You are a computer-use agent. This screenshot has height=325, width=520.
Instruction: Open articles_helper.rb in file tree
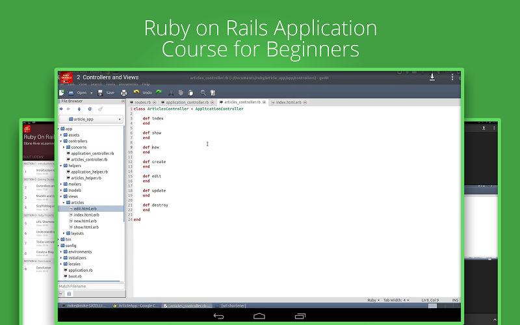coord(89,177)
